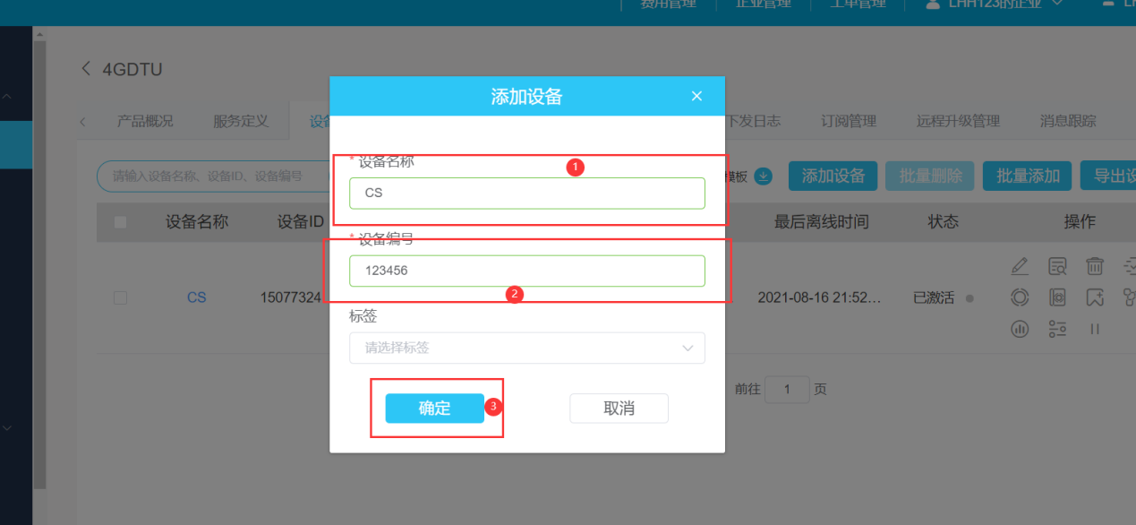1136x525 pixels.
Task: Open the device log viewer icon
Action: point(1057,265)
